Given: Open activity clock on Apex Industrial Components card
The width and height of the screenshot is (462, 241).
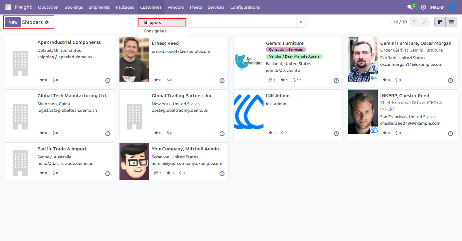Looking at the screenshot, I should click(x=108, y=80).
